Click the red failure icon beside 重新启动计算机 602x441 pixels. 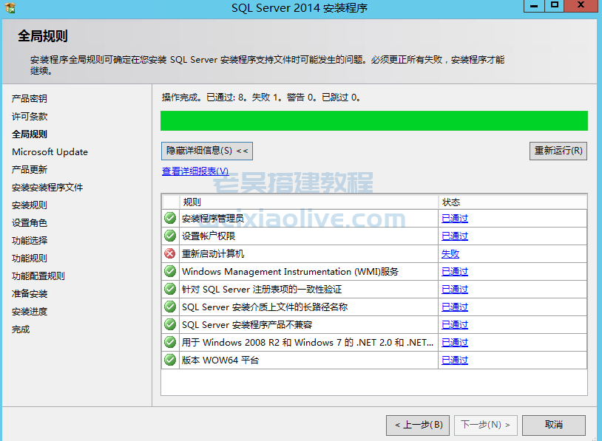[x=170, y=253]
